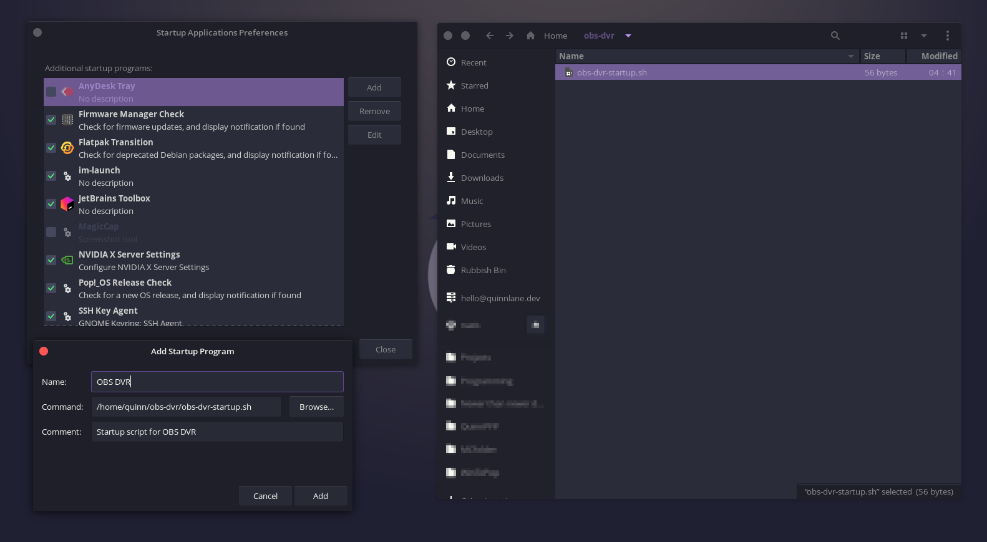987x542 pixels.
Task: Uncheck the SSH Key Agent entry
Action: click(x=51, y=316)
